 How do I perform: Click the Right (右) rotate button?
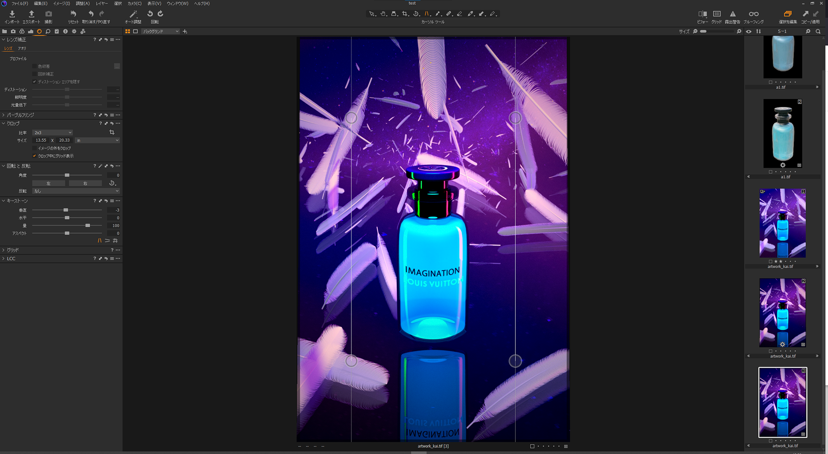point(85,183)
